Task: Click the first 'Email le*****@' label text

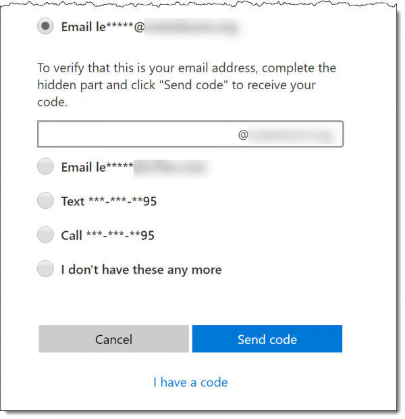Action: pyautogui.click(x=103, y=27)
